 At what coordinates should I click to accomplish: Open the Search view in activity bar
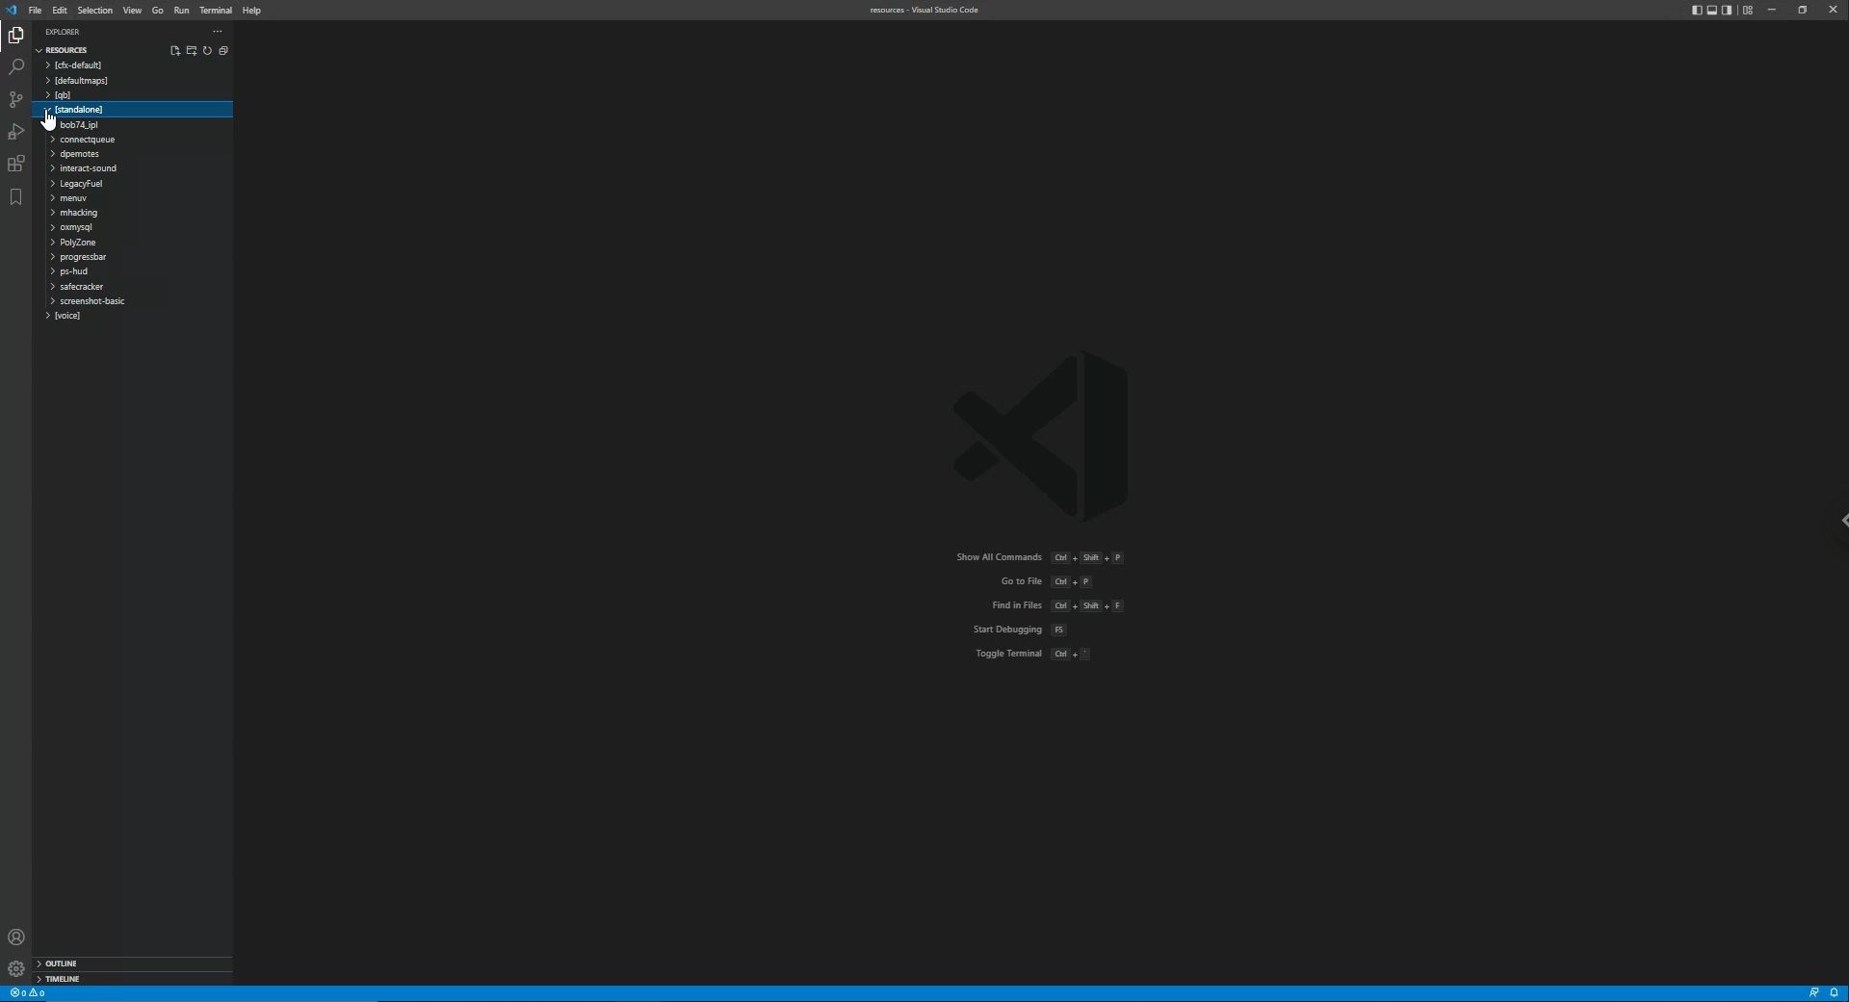coord(15,67)
